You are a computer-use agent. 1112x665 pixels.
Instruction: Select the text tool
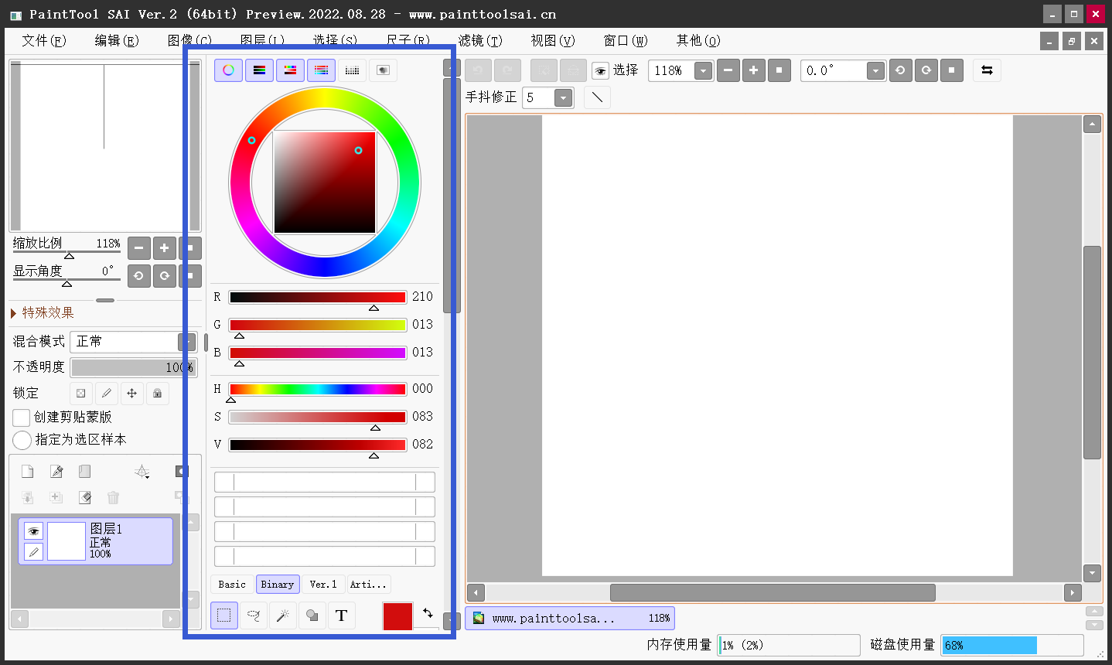pos(342,616)
